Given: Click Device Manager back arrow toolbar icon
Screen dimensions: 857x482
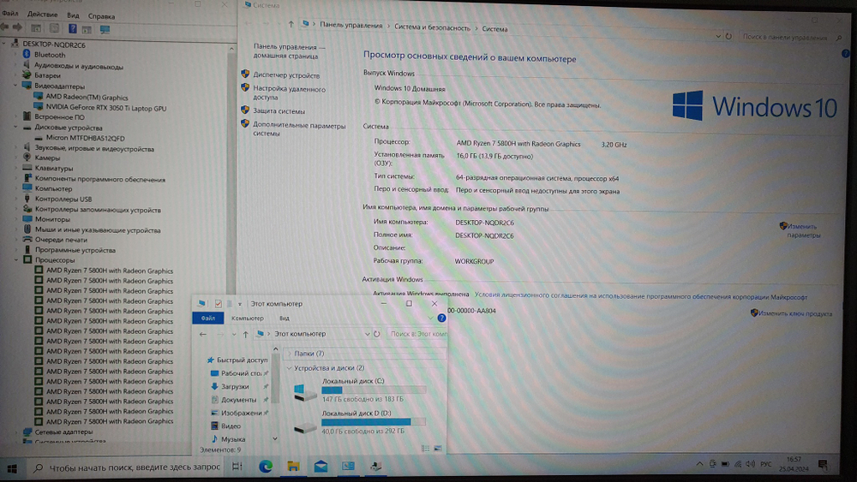Looking at the screenshot, I should coord(5,27).
